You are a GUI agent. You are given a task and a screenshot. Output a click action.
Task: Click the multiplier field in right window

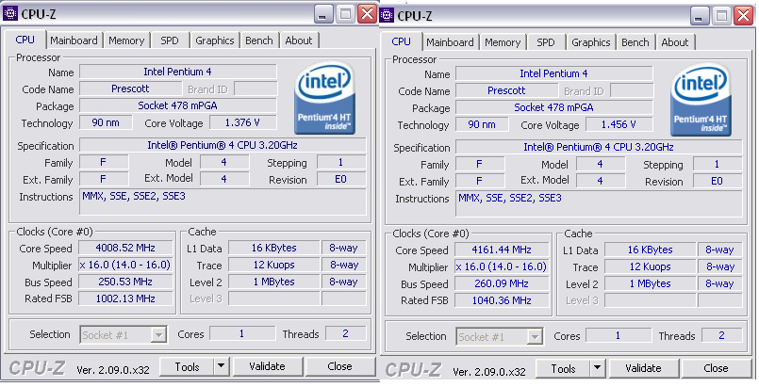tap(502, 266)
